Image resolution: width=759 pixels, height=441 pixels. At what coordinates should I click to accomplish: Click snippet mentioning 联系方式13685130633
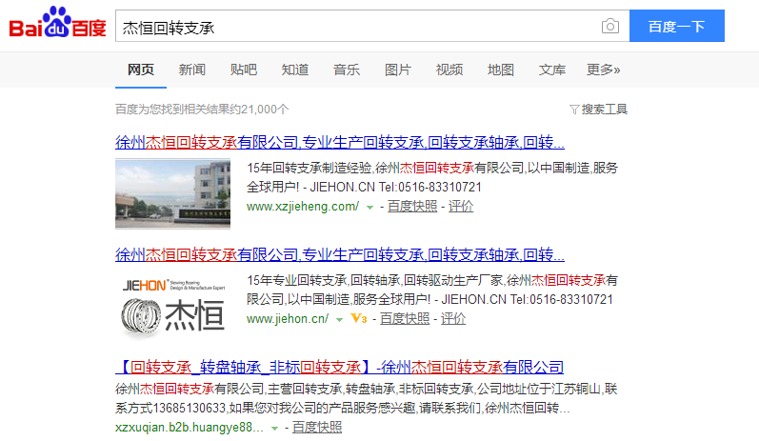[367, 398]
